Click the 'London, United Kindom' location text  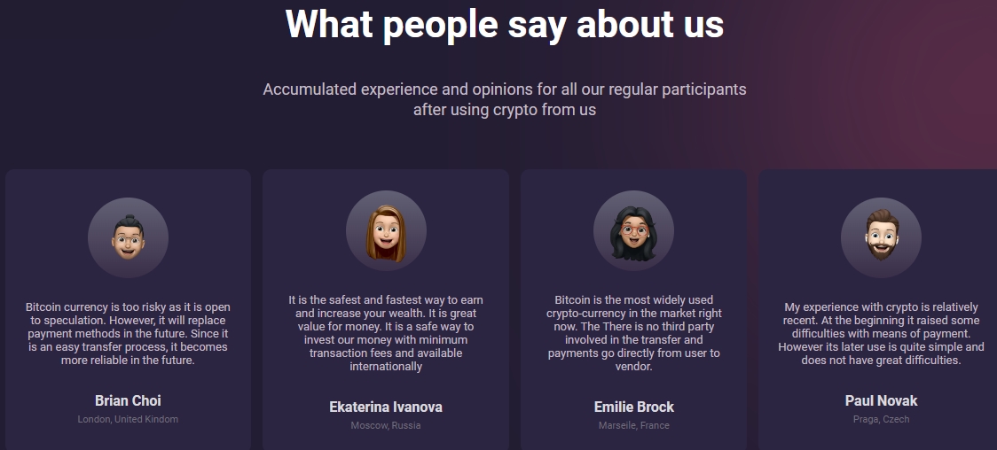(x=128, y=419)
